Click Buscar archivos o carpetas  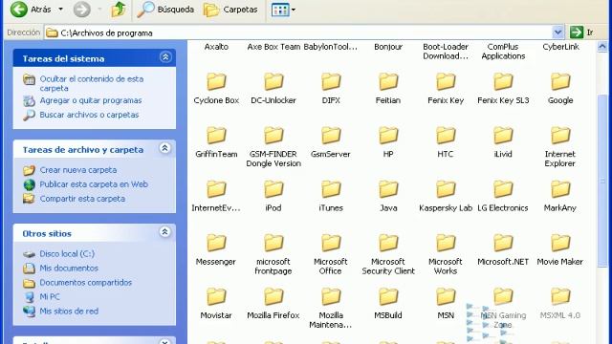pyautogui.click(x=80, y=115)
